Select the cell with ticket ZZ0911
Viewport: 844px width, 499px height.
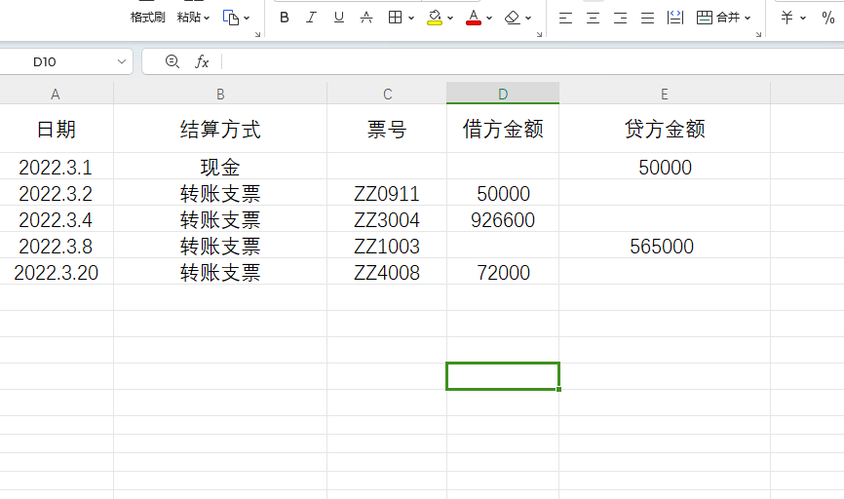tap(387, 193)
